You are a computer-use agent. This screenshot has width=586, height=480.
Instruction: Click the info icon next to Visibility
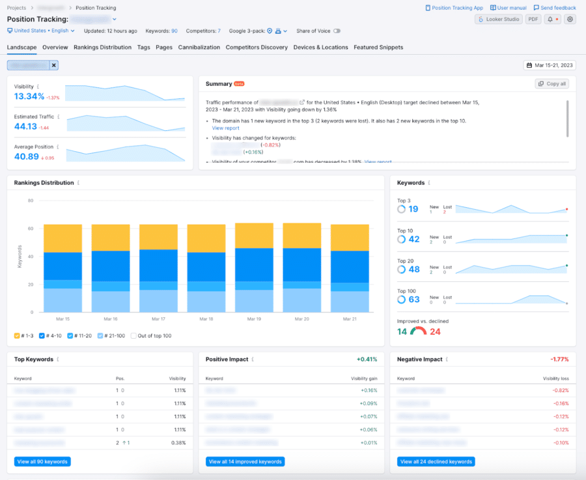click(38, 87)
